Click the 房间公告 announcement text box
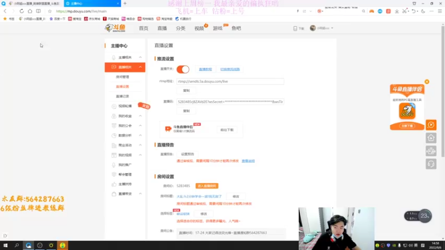 coord(231,233)
